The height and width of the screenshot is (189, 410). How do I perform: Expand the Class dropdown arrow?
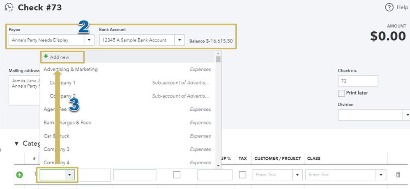381,175
